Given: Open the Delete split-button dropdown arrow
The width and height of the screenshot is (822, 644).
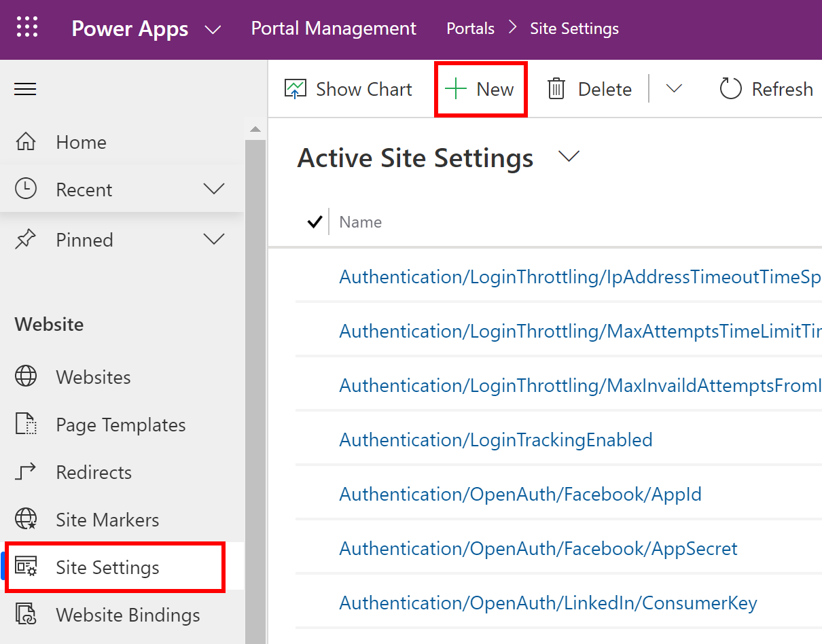Looking at the screenshot, I should coord(673,89).
